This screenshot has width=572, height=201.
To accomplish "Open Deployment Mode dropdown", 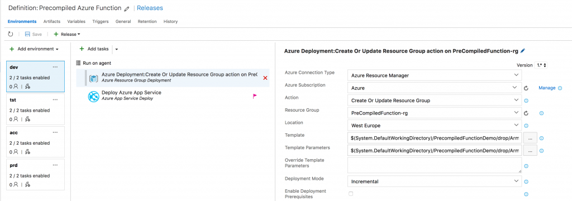I will (435, 181).
